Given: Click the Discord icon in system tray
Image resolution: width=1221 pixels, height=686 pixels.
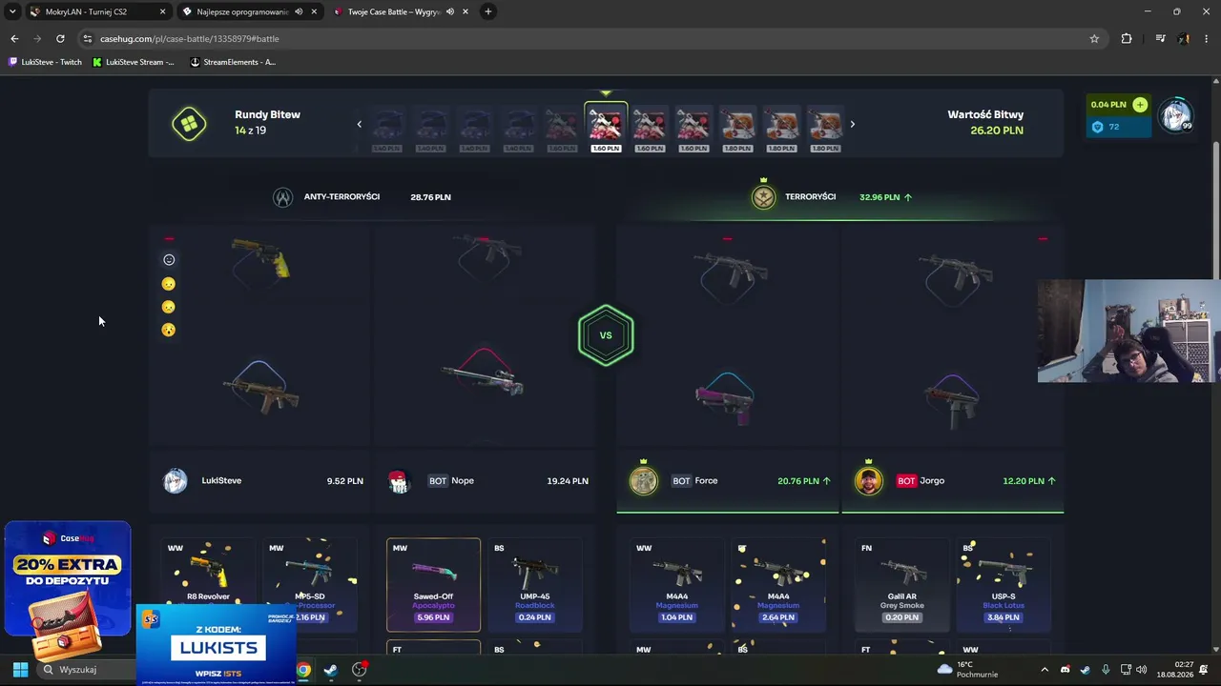Looking at the screenshot, I should click(1066, 670).
